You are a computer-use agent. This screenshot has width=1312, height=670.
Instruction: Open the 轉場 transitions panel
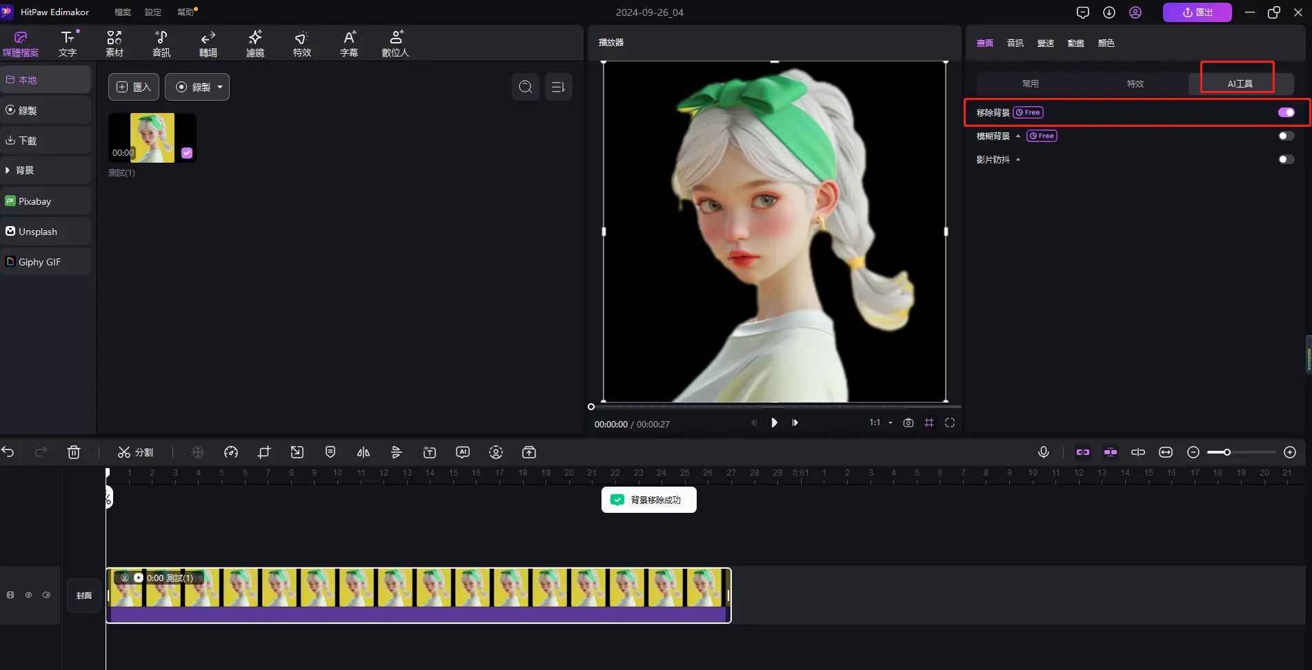[208, 43]
